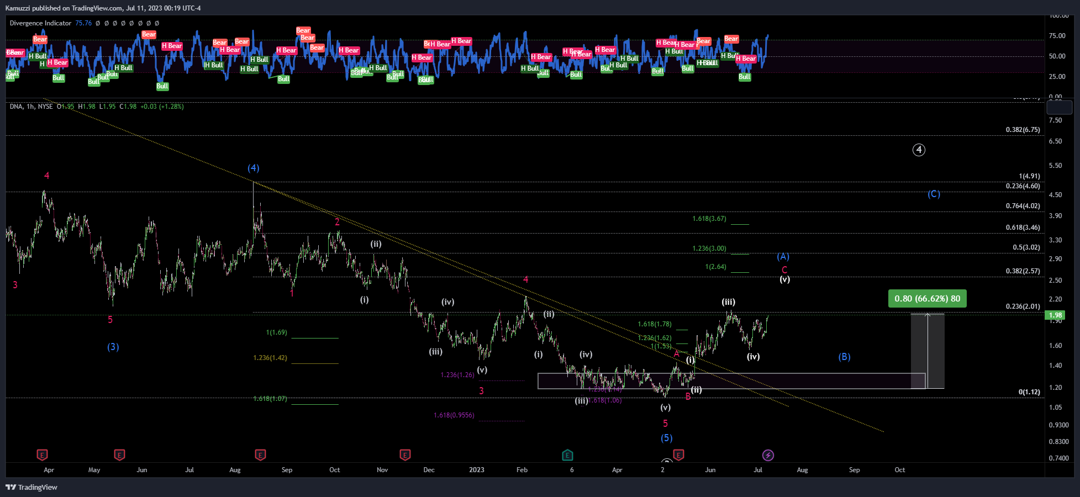Click the 0.236(4.60) Fibonacci level label
Viewport: 1080px width, 497px height.
1023,186
